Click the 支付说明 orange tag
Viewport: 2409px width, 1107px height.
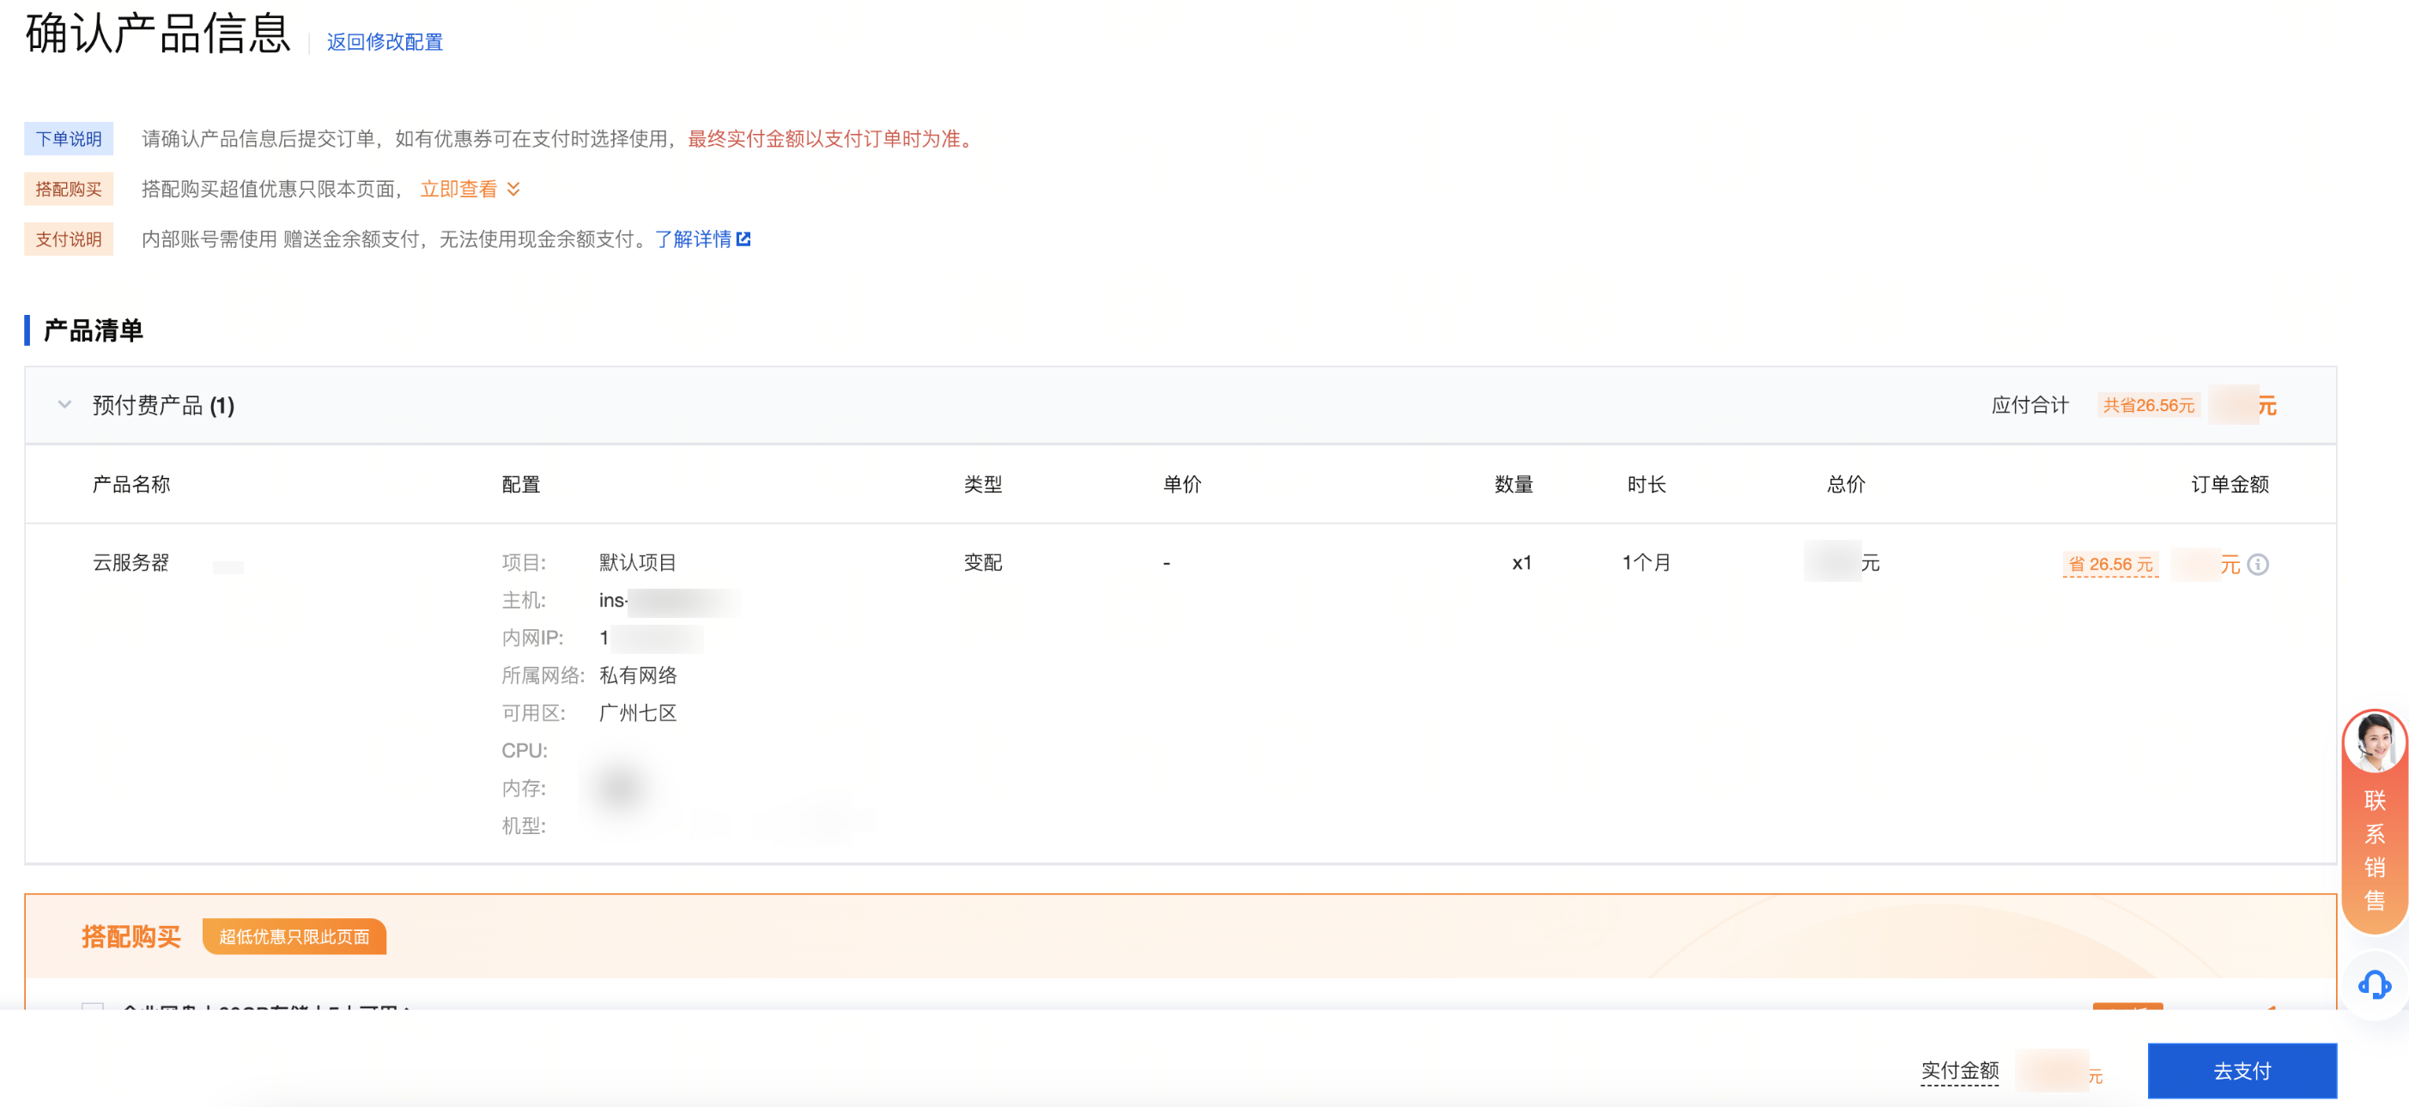69,239
